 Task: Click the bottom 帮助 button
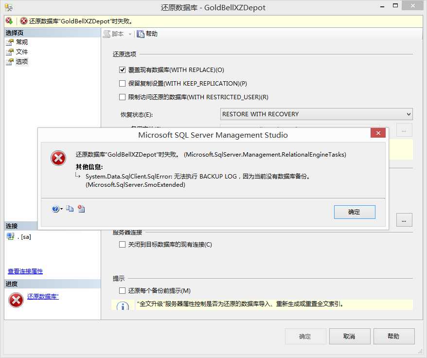[394, 337]
